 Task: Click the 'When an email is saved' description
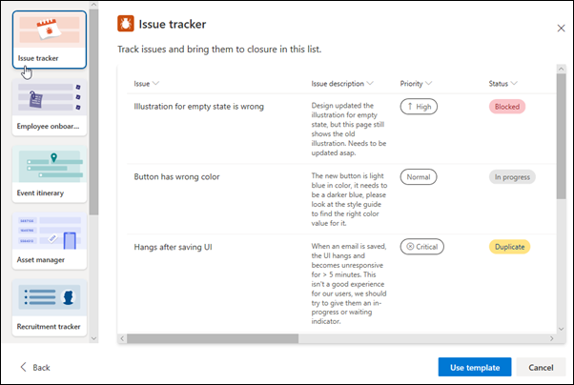[349, 284]
